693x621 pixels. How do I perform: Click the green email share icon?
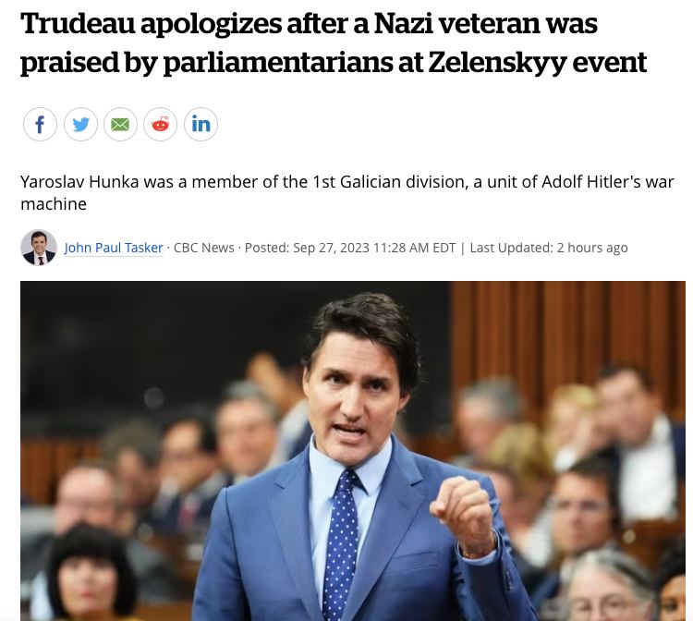[120, 124]
